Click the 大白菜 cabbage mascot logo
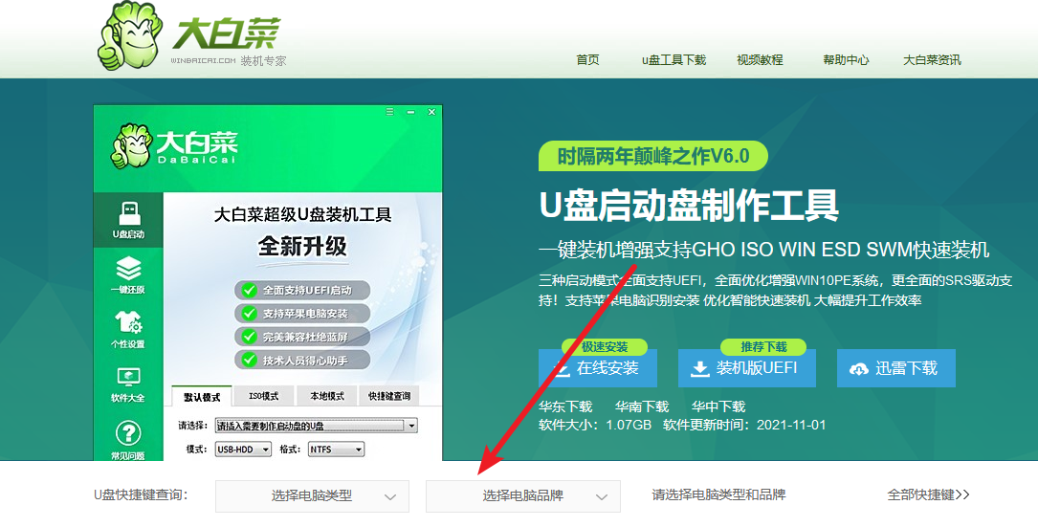The width and height of the screenshot is (1038, 527). pyautogui.click(x=129, y=35)
